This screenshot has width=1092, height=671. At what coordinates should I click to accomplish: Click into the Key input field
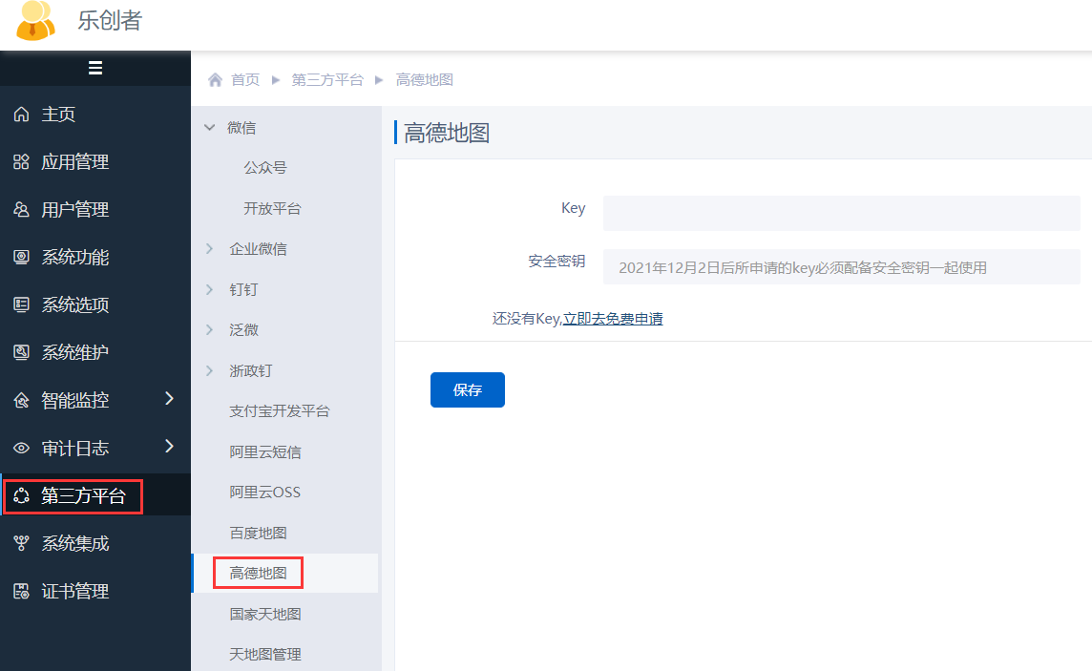(x=840, y=213)
